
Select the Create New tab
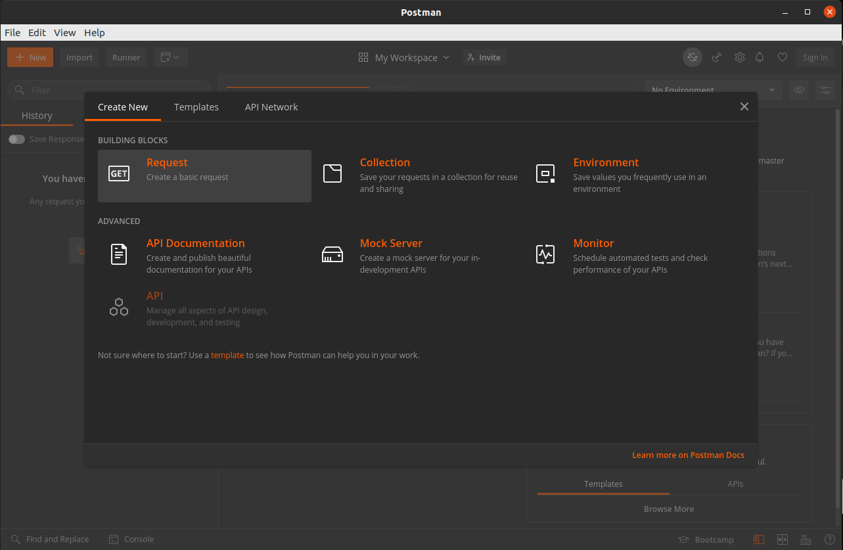click(x=123, y=106)
